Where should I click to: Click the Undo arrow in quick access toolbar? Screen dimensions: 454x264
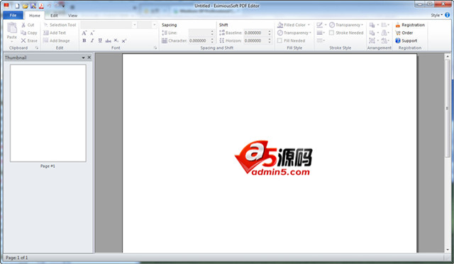[x=49, y=6]
